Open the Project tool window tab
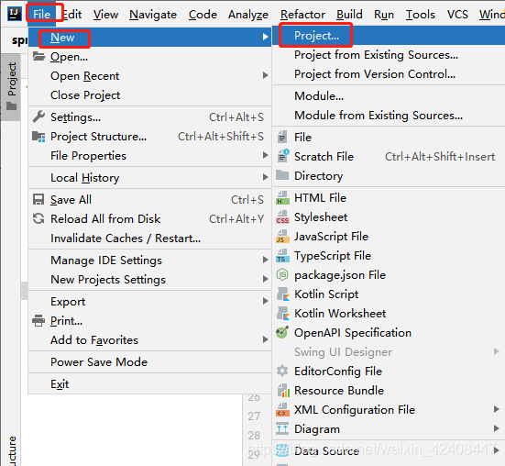505x466 pixels. click(12, 86)
